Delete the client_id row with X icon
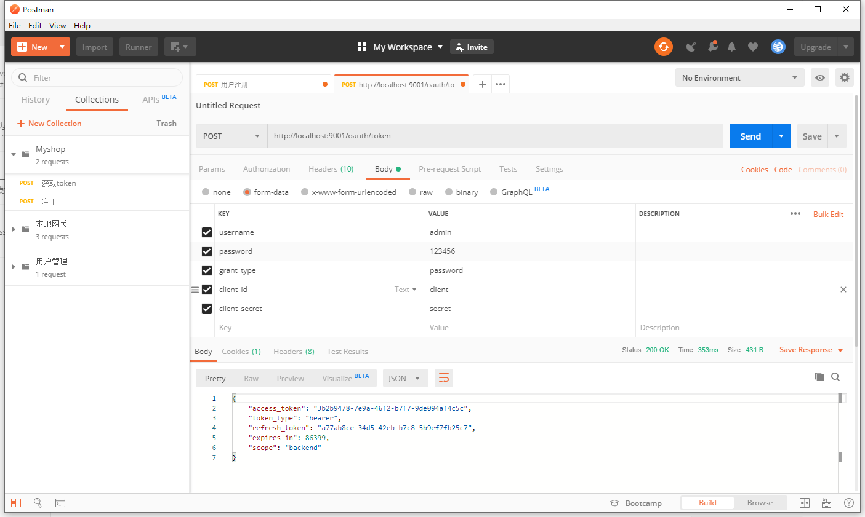 click(843, 290)
